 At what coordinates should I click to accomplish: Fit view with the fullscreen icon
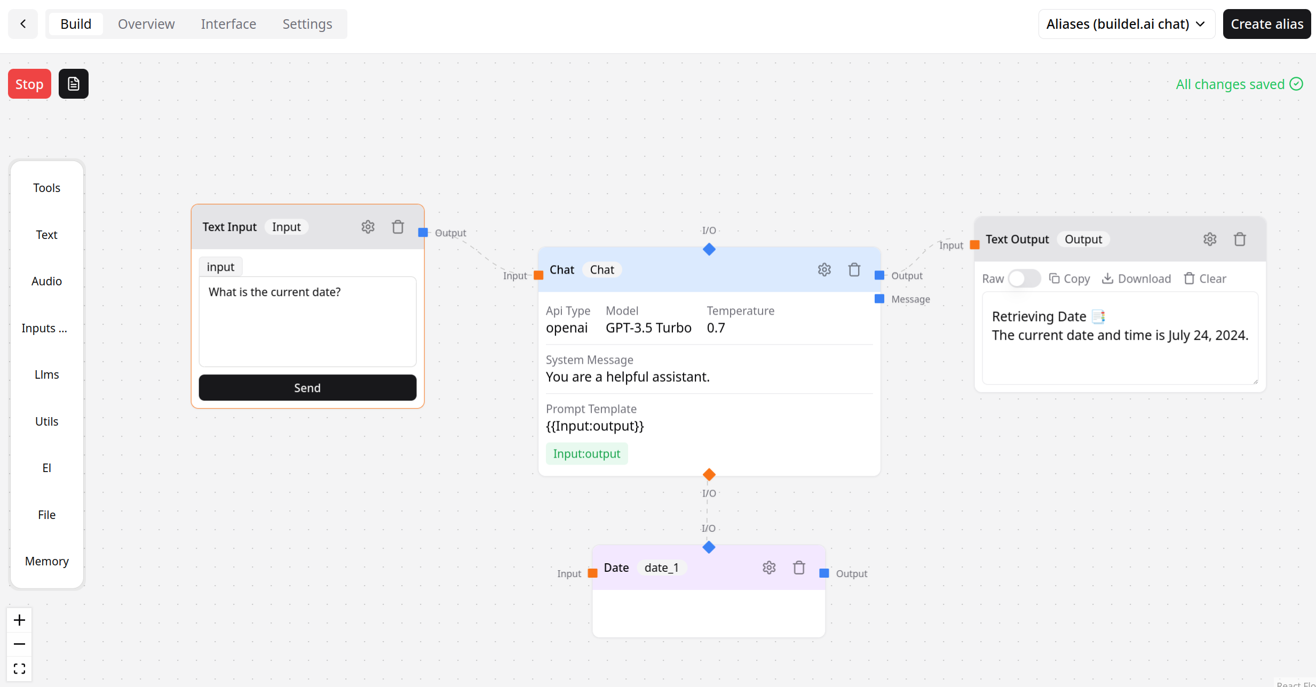coord(19,668)
